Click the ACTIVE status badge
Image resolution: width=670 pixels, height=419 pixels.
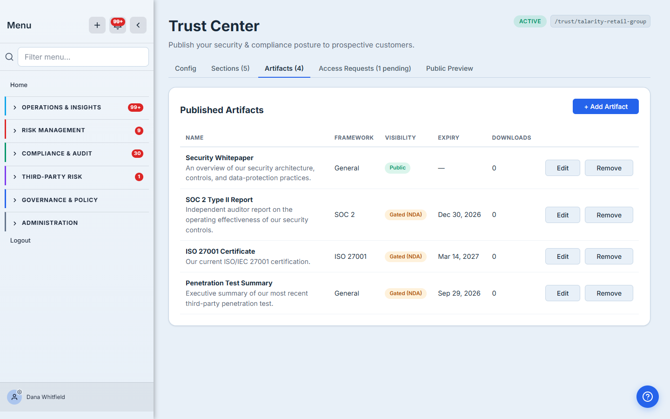click(x=530, y=21)
